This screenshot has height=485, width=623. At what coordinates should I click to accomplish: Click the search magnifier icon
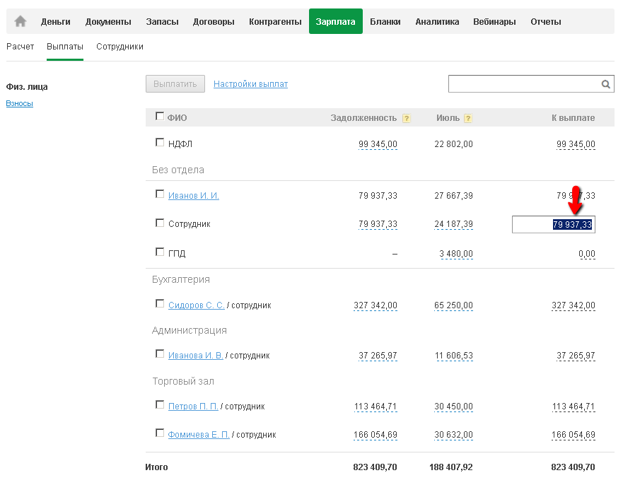pos(606,84)
